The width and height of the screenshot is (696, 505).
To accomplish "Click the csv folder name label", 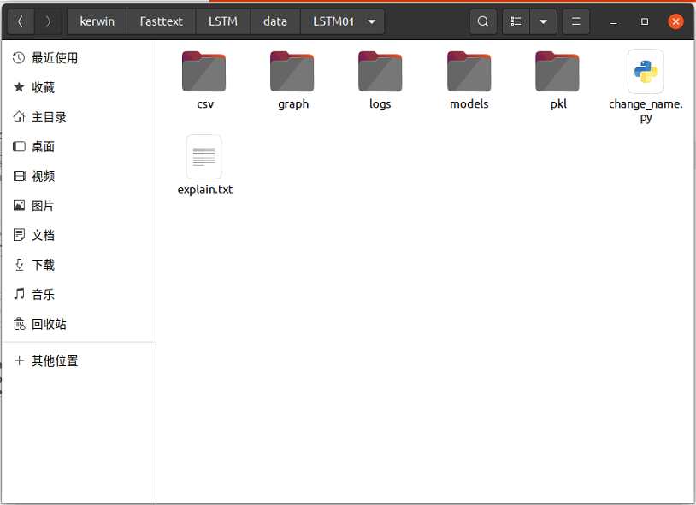I will pos(205,104).
